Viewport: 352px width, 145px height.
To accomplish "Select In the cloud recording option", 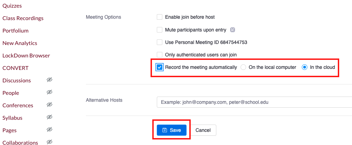I will pyautogui.click(x=305, y=67).
